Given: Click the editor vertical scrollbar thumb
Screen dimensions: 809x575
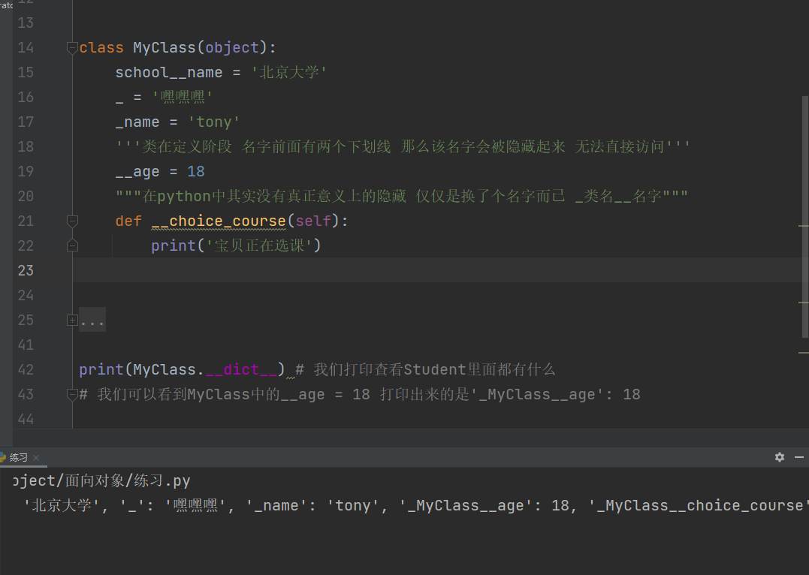Looking at the screenshot, I should click(805, 217).
